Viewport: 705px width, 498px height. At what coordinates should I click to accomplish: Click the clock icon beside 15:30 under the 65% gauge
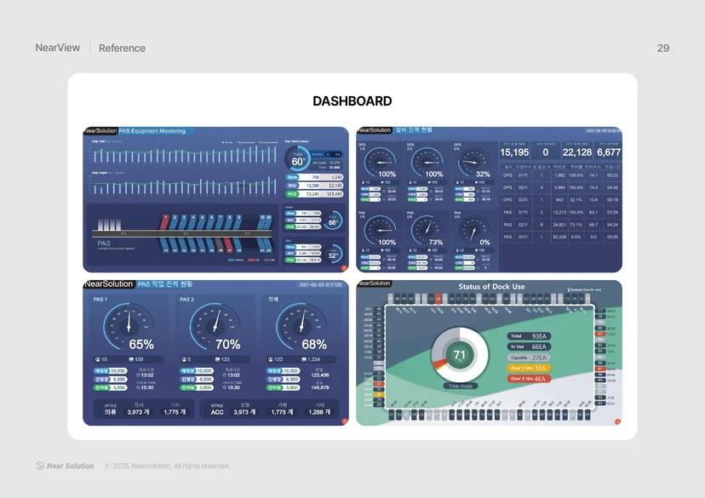tap(139, 387)
